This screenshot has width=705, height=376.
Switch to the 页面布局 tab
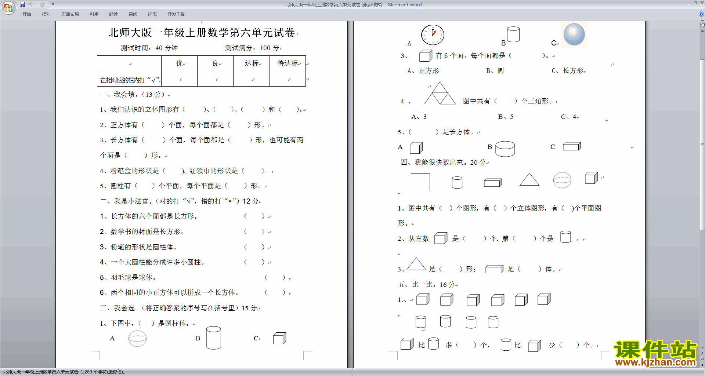click(x=70, y=14)
